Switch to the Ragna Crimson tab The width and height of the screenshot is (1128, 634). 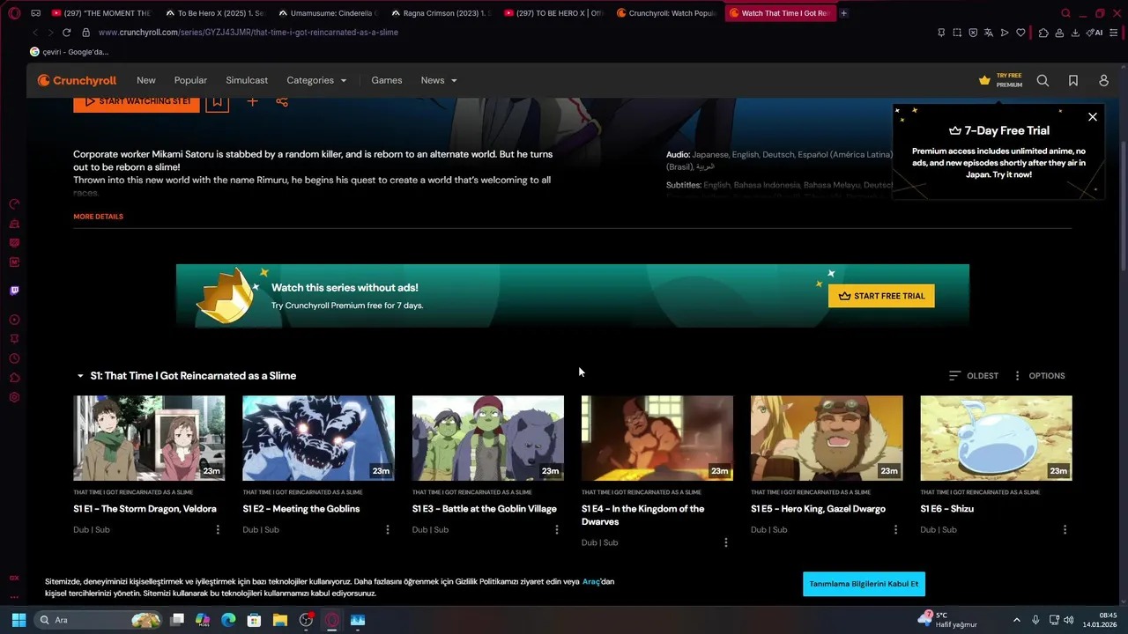click(x=441, y=13)
